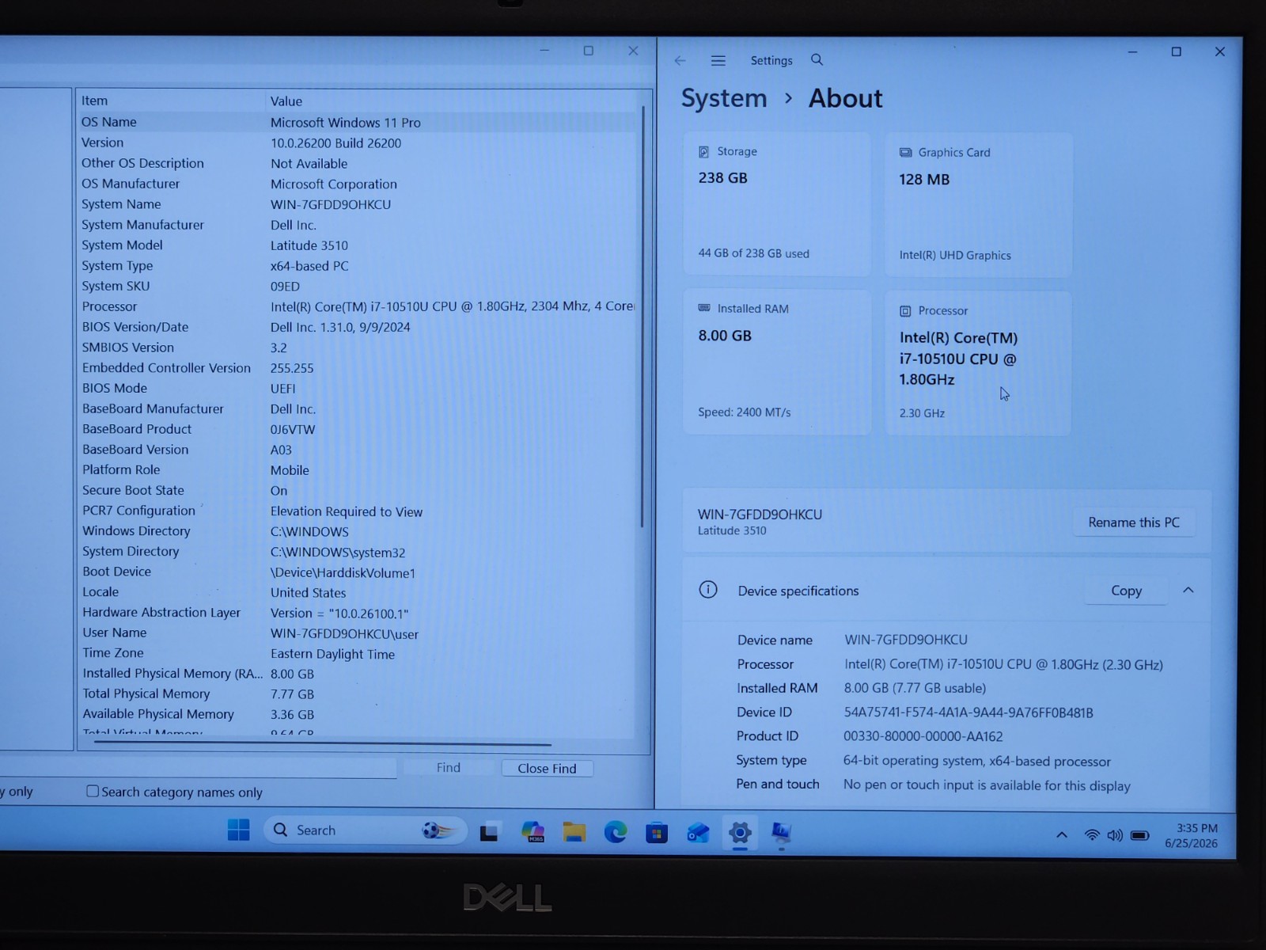Switch to System Information taskbar icon
This screenshot has height=950, width=1266.
pos(781,832)
